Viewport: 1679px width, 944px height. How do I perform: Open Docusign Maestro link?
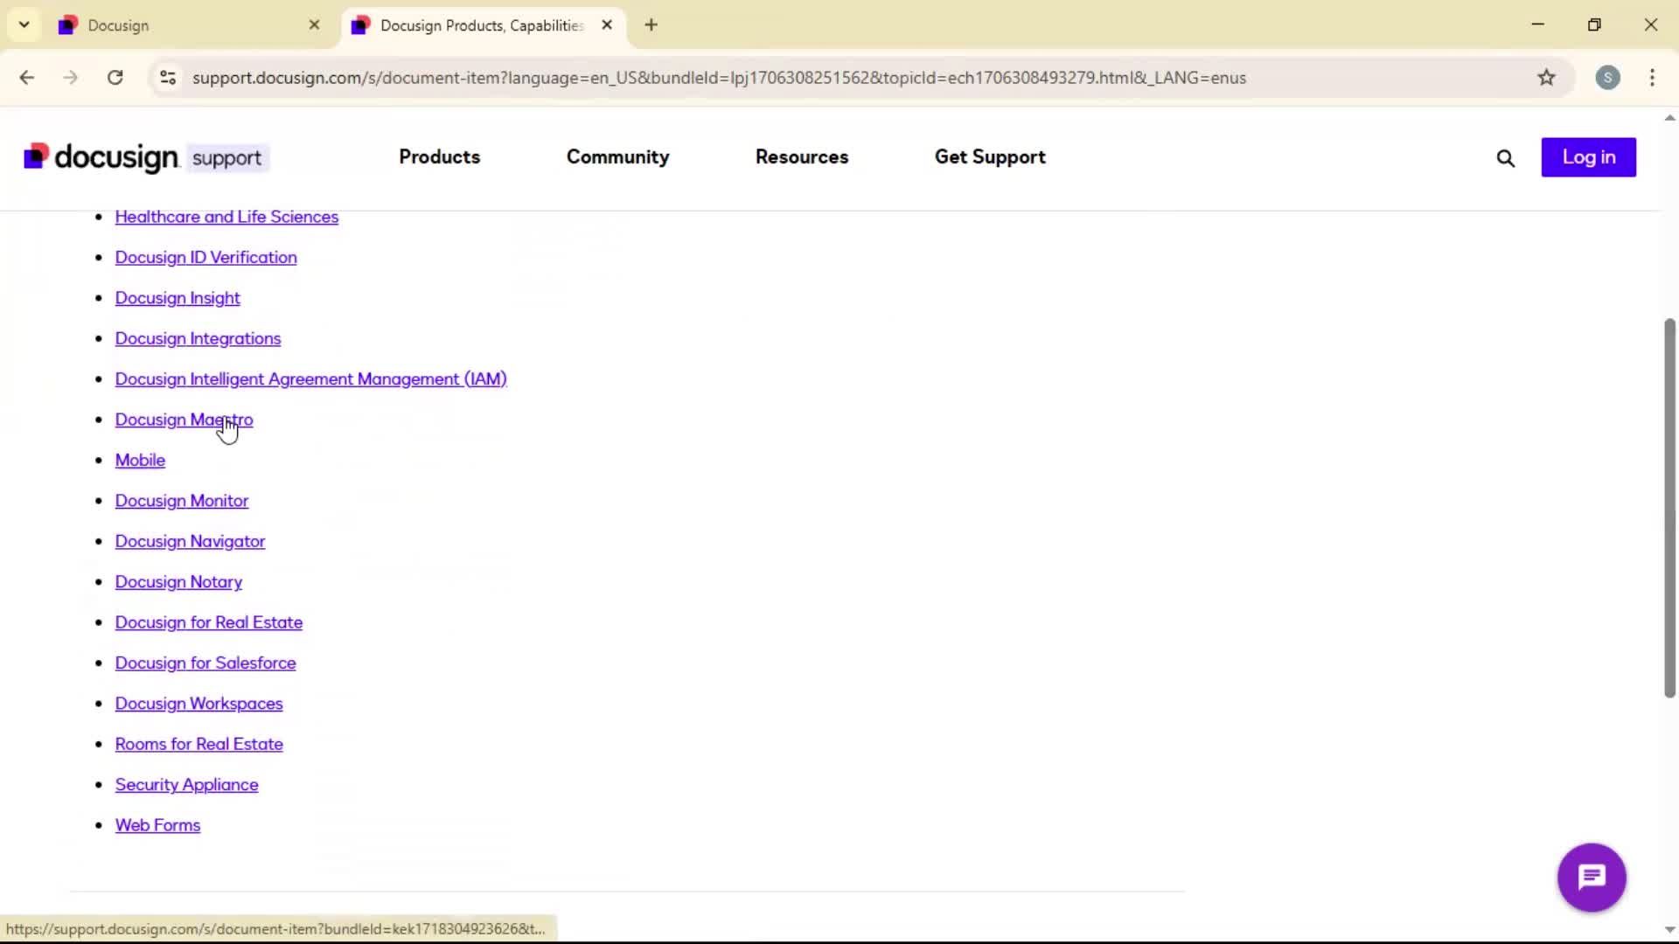point(184,420)
